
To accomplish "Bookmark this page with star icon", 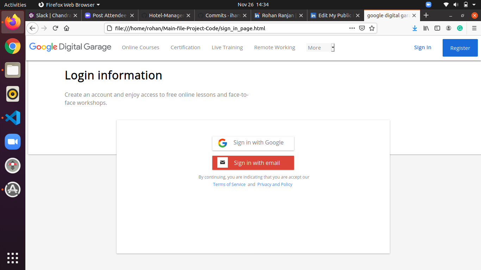I will point(372,28).
